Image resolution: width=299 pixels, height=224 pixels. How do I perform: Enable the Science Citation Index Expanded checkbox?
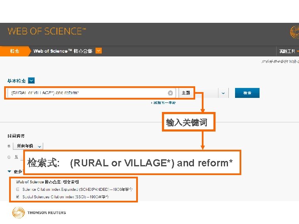pos(18,189)
